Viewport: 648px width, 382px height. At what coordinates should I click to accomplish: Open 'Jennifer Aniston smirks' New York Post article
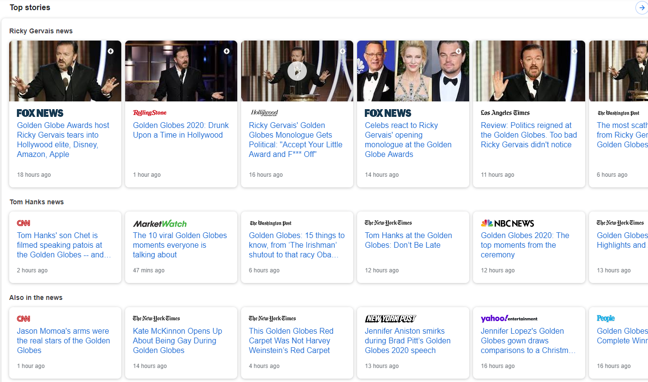(x=408, y=341)
